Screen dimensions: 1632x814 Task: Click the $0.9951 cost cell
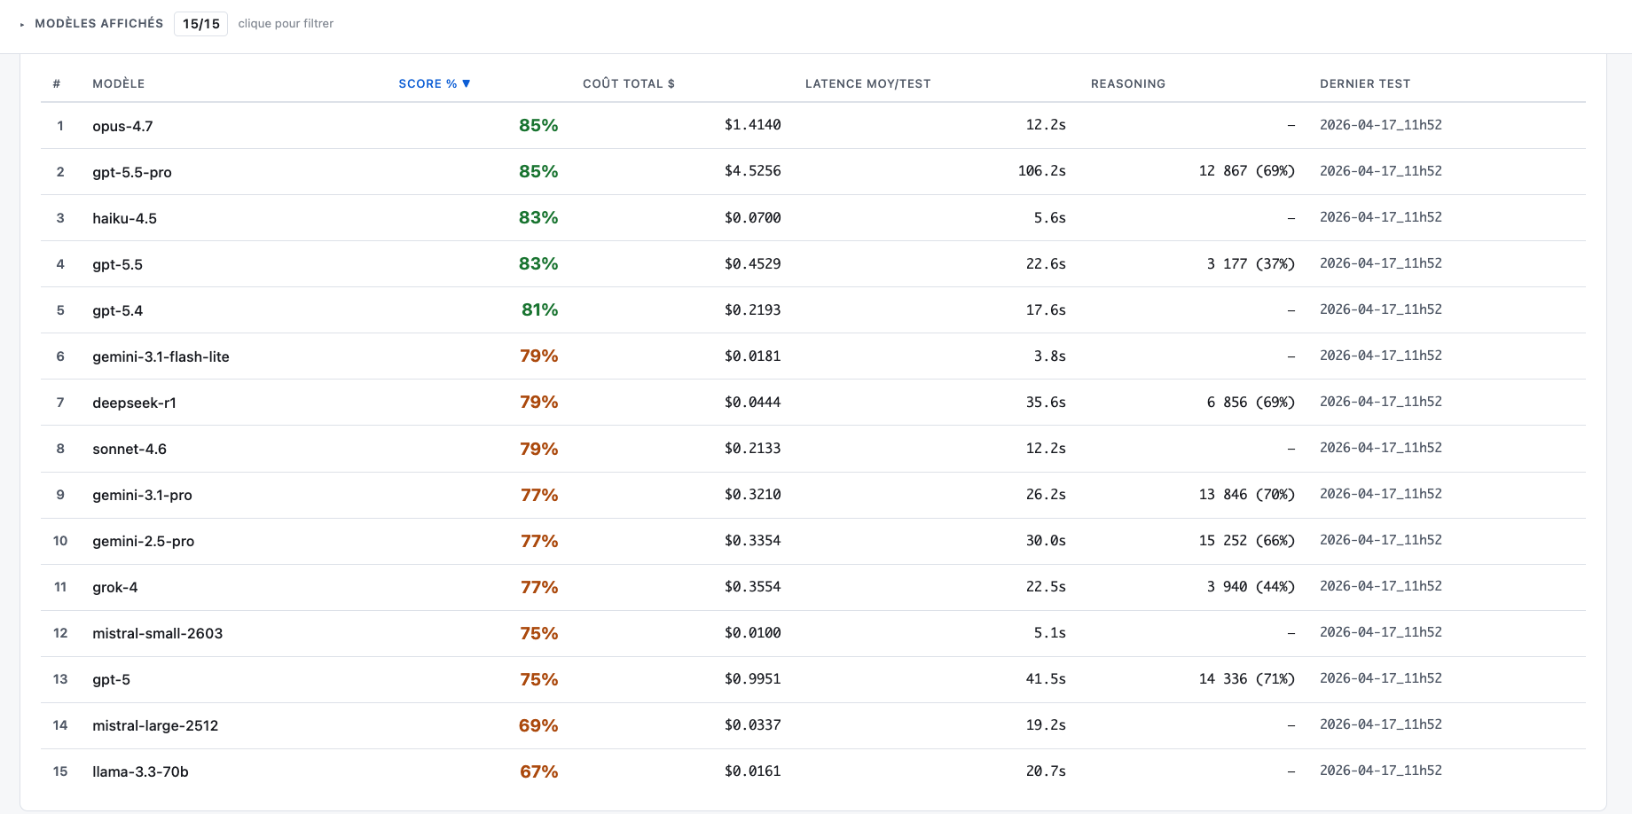752,678
